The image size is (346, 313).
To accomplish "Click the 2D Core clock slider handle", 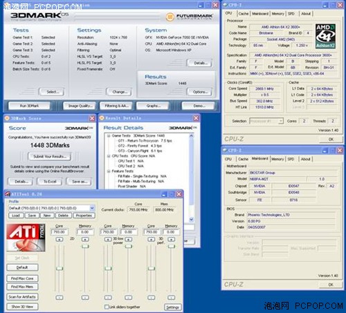I will (60, 268).
